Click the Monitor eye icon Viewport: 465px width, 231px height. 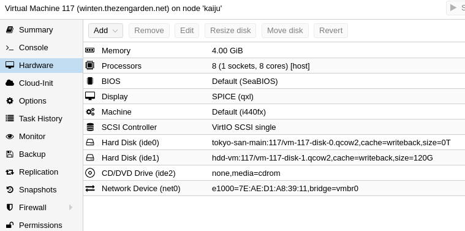coord(10,137)
